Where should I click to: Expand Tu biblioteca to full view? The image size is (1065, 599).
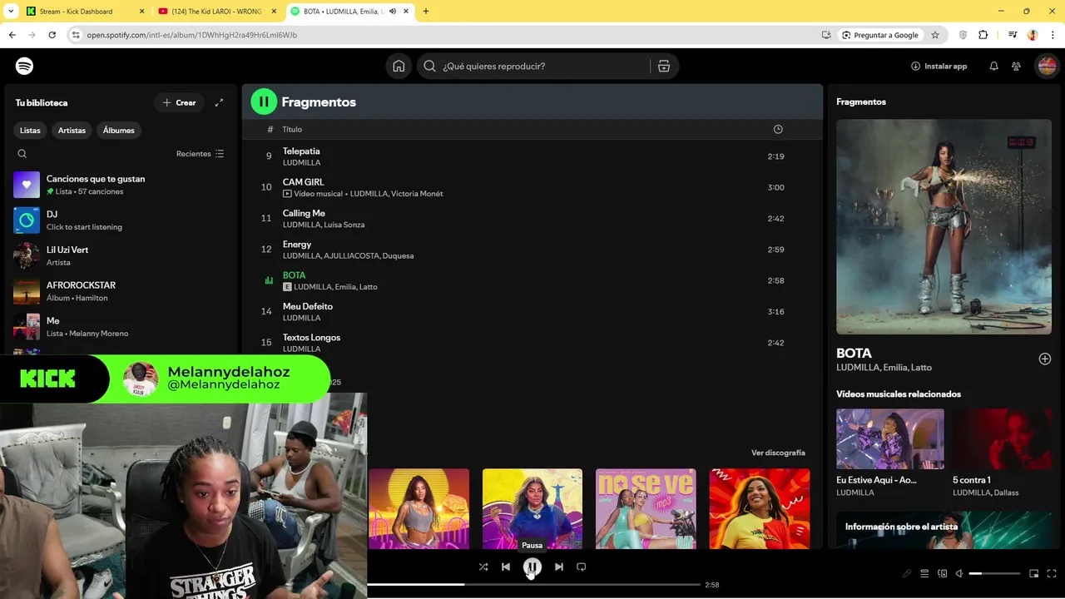pos(219,102)
